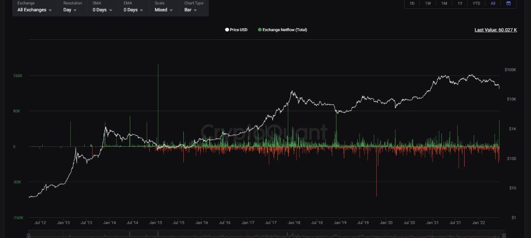The width and height of the screenshot is (531, 238).
Task: Toggle the Exchange Netflow (Total) series label
Action: [x=285, y=30]
